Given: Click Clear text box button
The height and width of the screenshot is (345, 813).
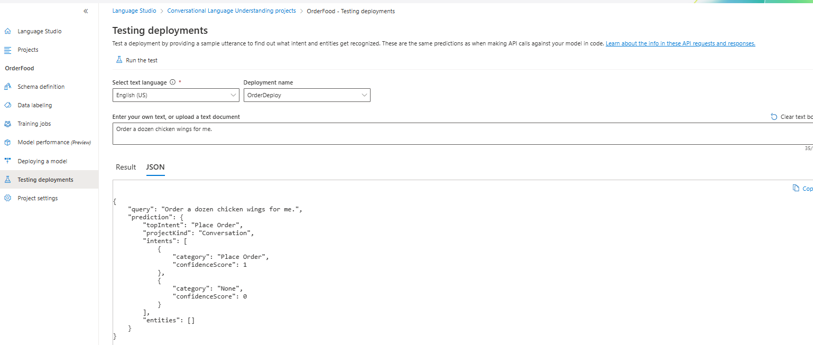Looking at the screenshot, I should (x=791, y=117).
